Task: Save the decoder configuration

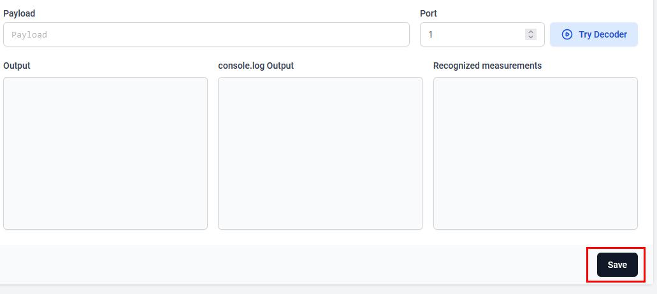Action: (617, 265)
